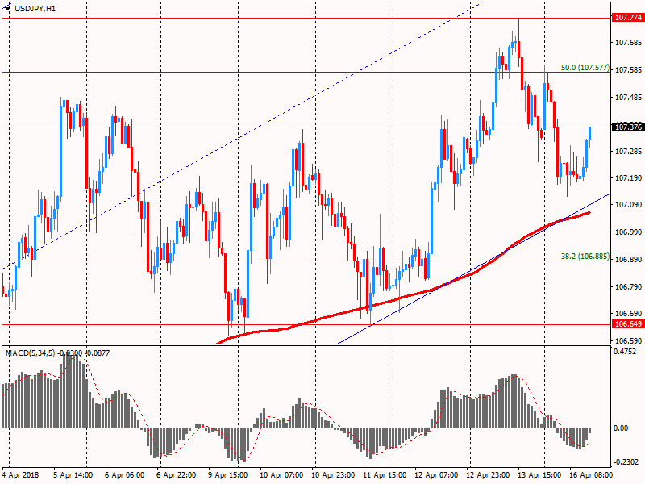Click the 10 Apr 07:00 time axis label
The image size is (645, 484).
click(281, 475)
